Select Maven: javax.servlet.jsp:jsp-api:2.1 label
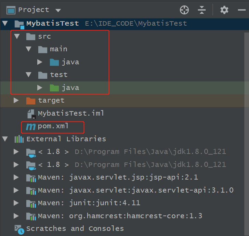 point(118,178)
